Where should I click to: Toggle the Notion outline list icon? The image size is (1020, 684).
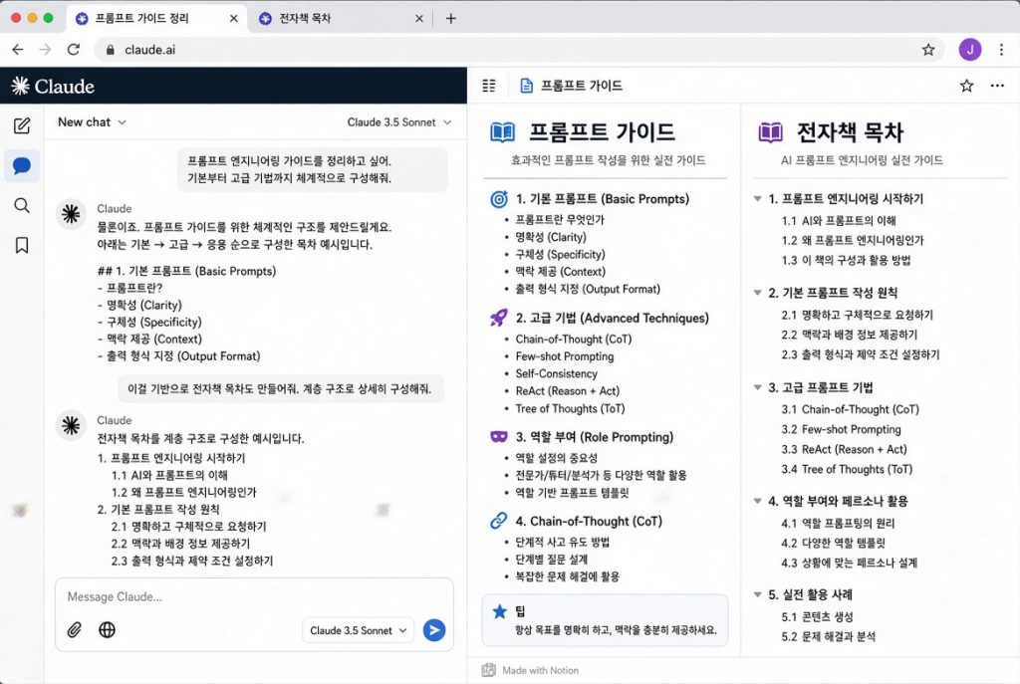[488, 86]
